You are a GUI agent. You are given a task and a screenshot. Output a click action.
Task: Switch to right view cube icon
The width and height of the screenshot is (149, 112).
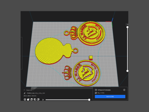pyautogui.click(x=38, y=100)
